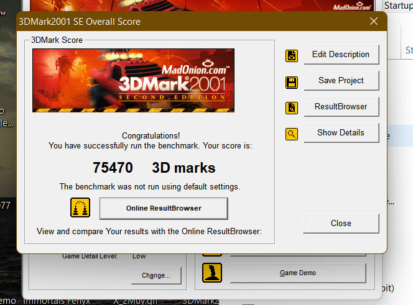Image resolution: width=413 pixels, height=305 pixels.
Task: Launch the Online ResultBrowser
Action: click(164, 209)
